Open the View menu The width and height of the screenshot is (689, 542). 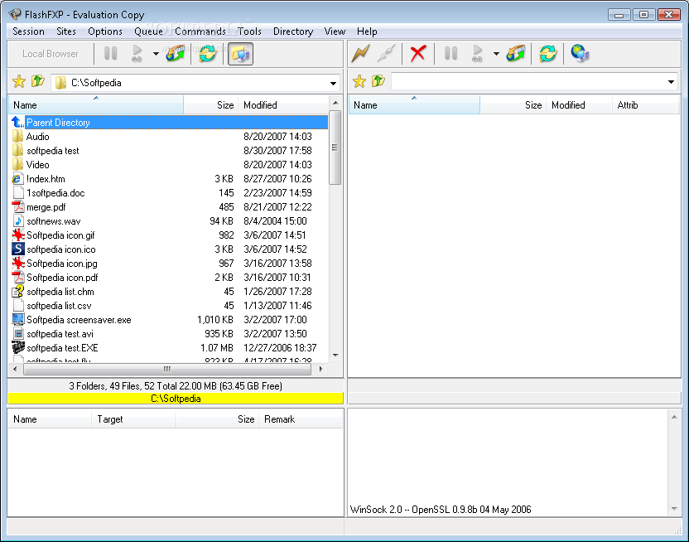click(335, 31)
